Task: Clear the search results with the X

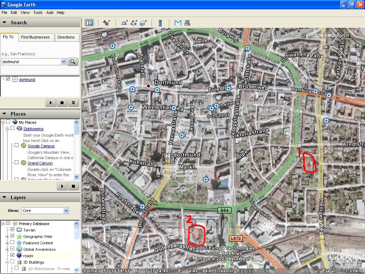Action: (73, 103)
